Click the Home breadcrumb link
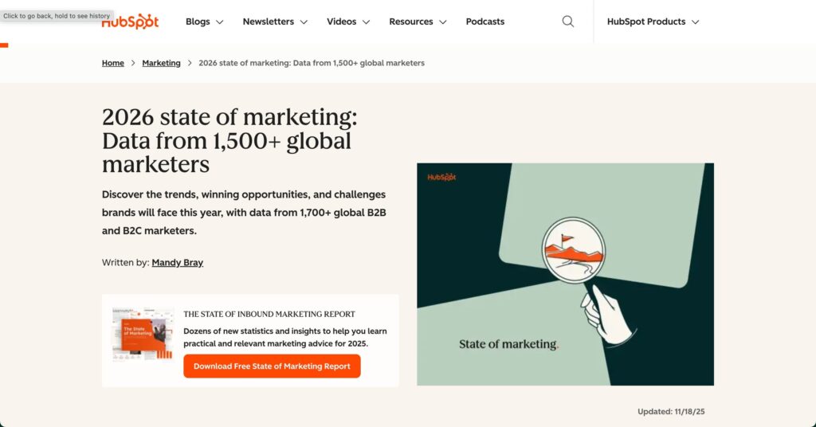Image resolution: width=816 pixels, height=427 pixels. click(113, 63)
